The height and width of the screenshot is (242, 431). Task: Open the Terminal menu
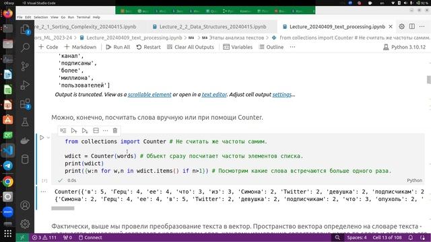point(84,17)
